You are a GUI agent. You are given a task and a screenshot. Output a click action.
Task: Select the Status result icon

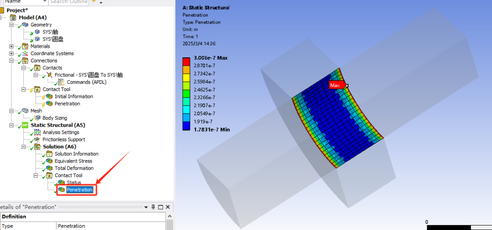point(61,182)
